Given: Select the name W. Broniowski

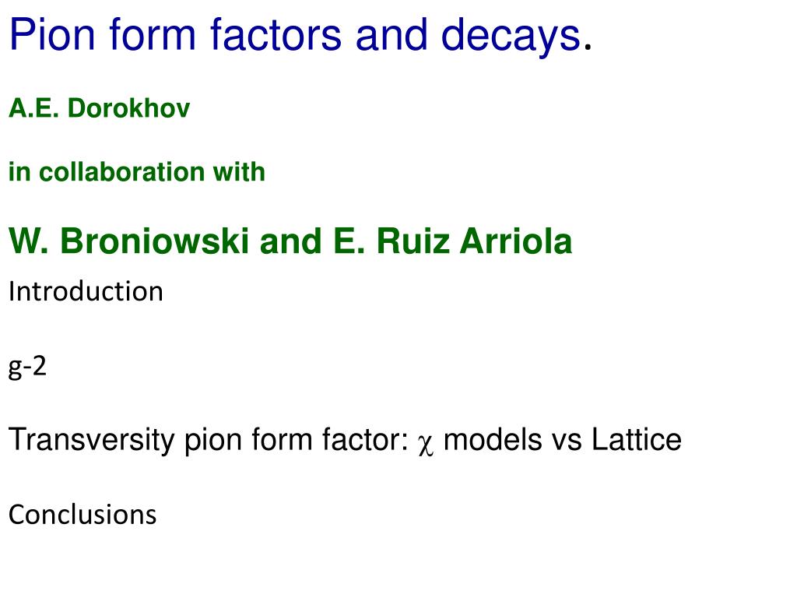Looking at the screenshot, I should [128, 240].
